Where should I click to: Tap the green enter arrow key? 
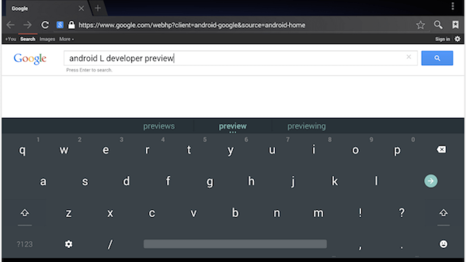pyautogui.click(x=431, y=181)
